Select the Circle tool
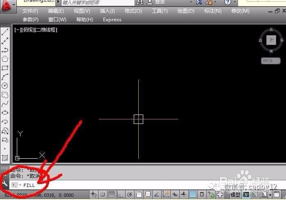286x200 pixels. [5, 85]
